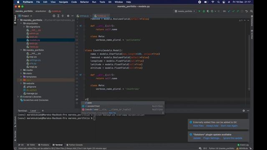Open Favorites side tool window

click(x=15, y=136)
